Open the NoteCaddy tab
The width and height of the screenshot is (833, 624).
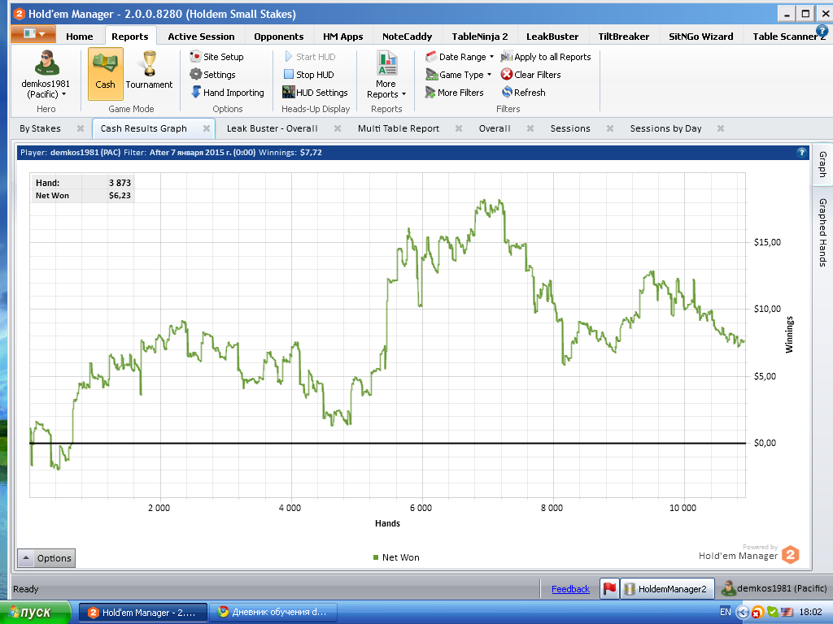pos(407,36)
